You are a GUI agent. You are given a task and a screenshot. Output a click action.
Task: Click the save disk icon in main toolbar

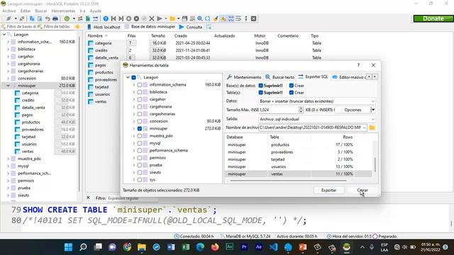click(x=184, y=18)
